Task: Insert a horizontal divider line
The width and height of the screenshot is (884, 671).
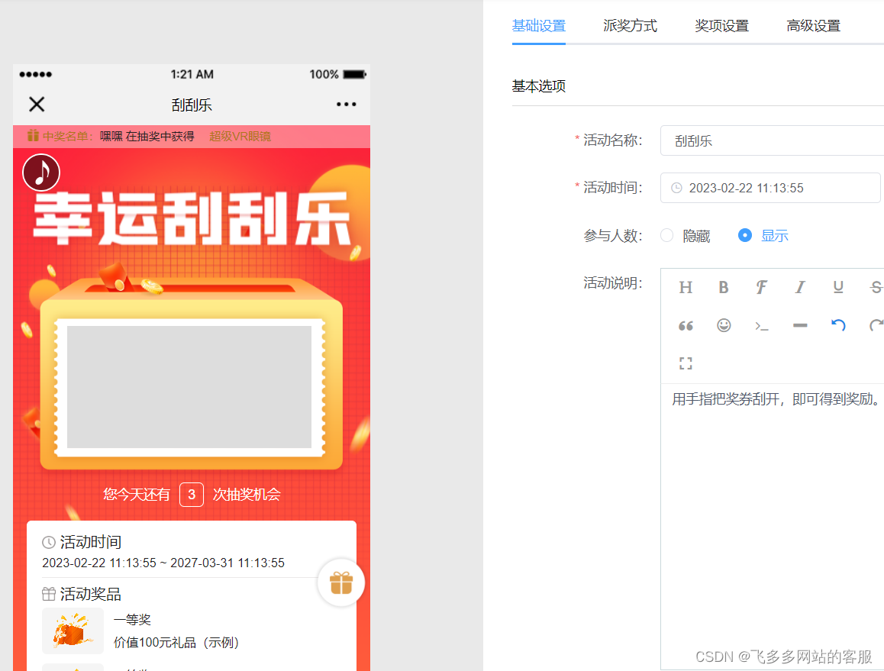Action: click(800, 325)
